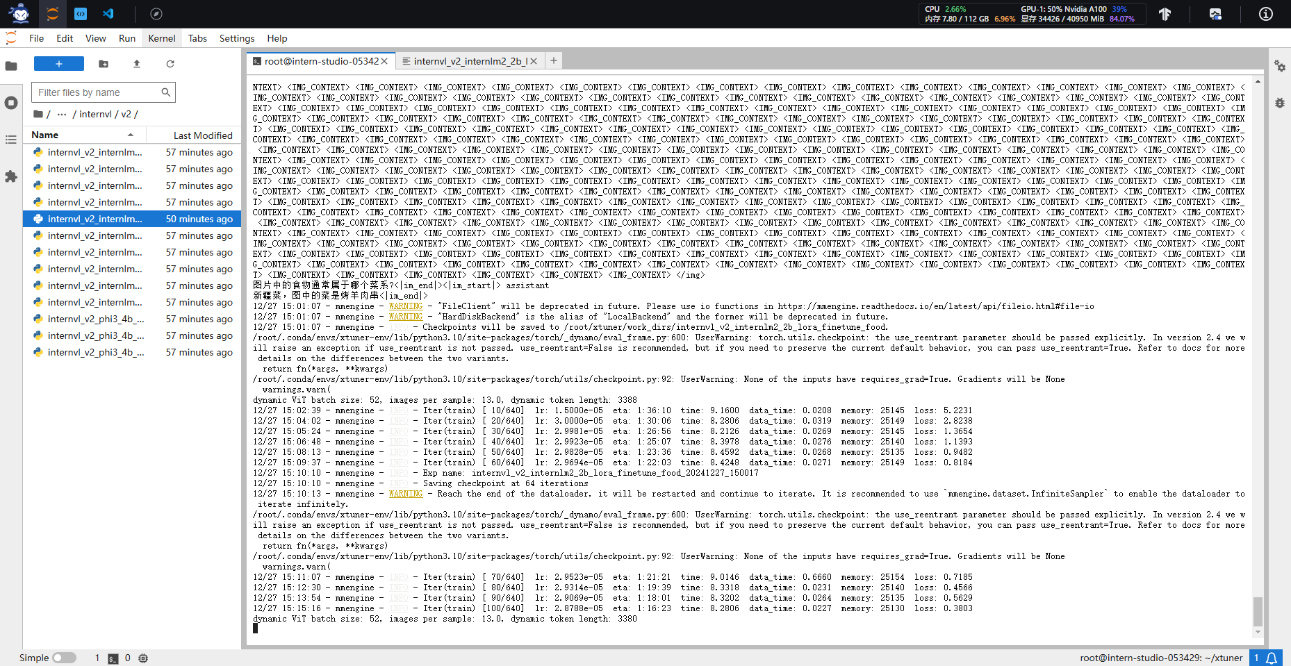Open the Property Inspector gears icon
The width and height of the screenshot is (1291, 666).
1280,66
